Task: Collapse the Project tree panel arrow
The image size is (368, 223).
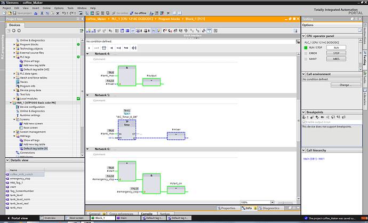Action: coord(82,19)
